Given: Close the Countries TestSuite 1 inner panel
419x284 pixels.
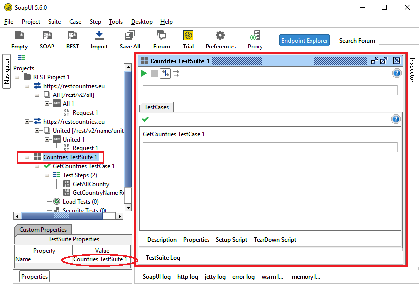Looking at the screenshot, I should [x=397, y=60].
